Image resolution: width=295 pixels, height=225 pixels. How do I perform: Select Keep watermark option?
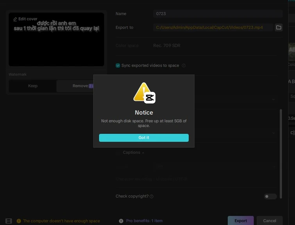pyautogui.click(x=33, y=86)
